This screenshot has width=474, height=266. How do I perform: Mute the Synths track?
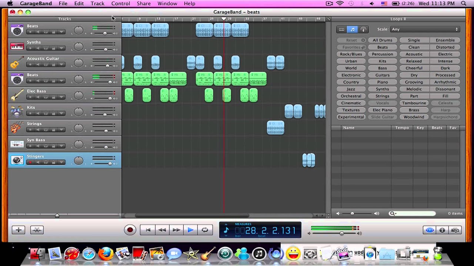pyautogui.click(x=38, y=48)
